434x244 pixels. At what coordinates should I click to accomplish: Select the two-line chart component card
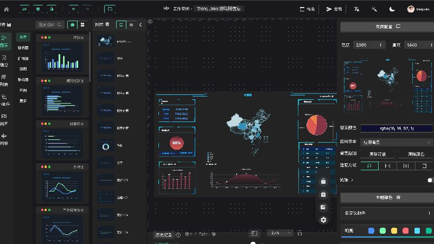pyautogui.click(x=62, y=184)
